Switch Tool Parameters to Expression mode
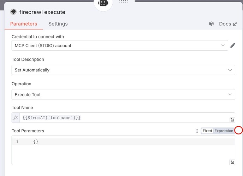 coord(224,131)
